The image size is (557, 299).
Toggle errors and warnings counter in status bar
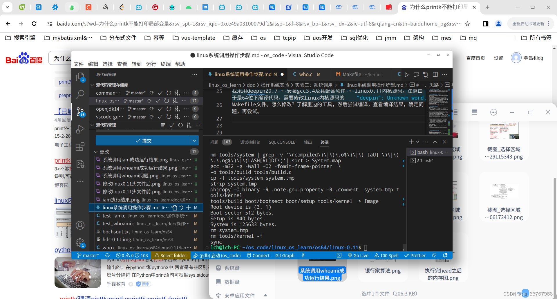click(x=132, y=255)
